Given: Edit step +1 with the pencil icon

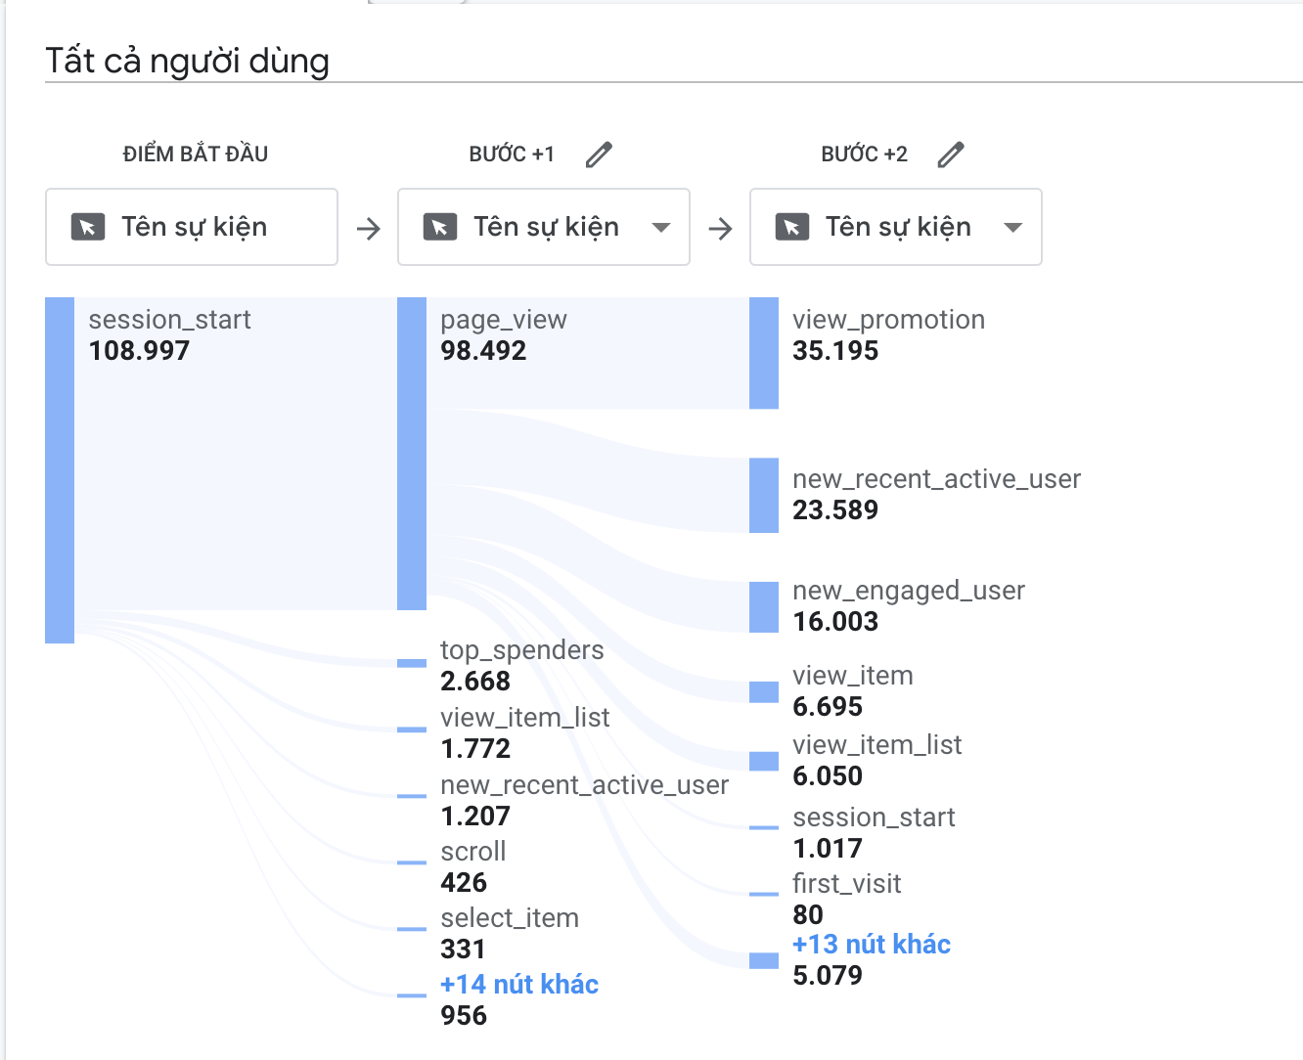Looking at the screenshot, I should [x=599, y=155].
